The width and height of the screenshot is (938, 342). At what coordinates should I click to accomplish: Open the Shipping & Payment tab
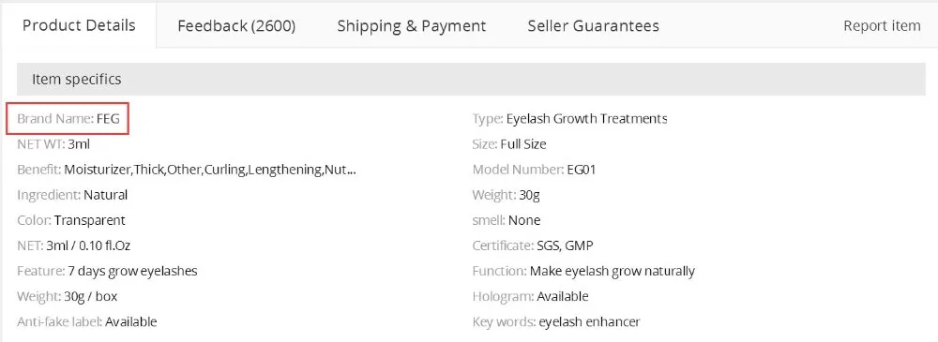tap(412, 26)
